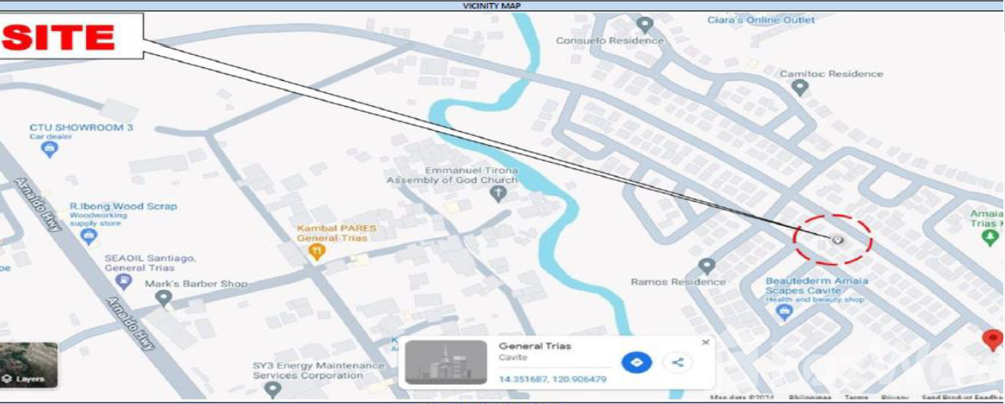Click the share button in place card
The image size is (1005, 404).
pos(678,363)
